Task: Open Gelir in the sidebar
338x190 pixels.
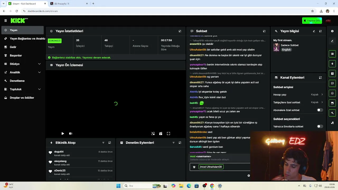Action: [x=22, y=47]
